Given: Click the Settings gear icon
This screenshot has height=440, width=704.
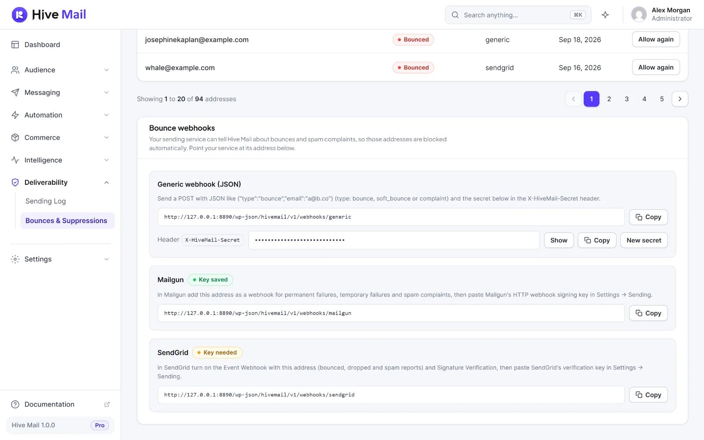Looking at the screenshot, I should pos(15,259).
